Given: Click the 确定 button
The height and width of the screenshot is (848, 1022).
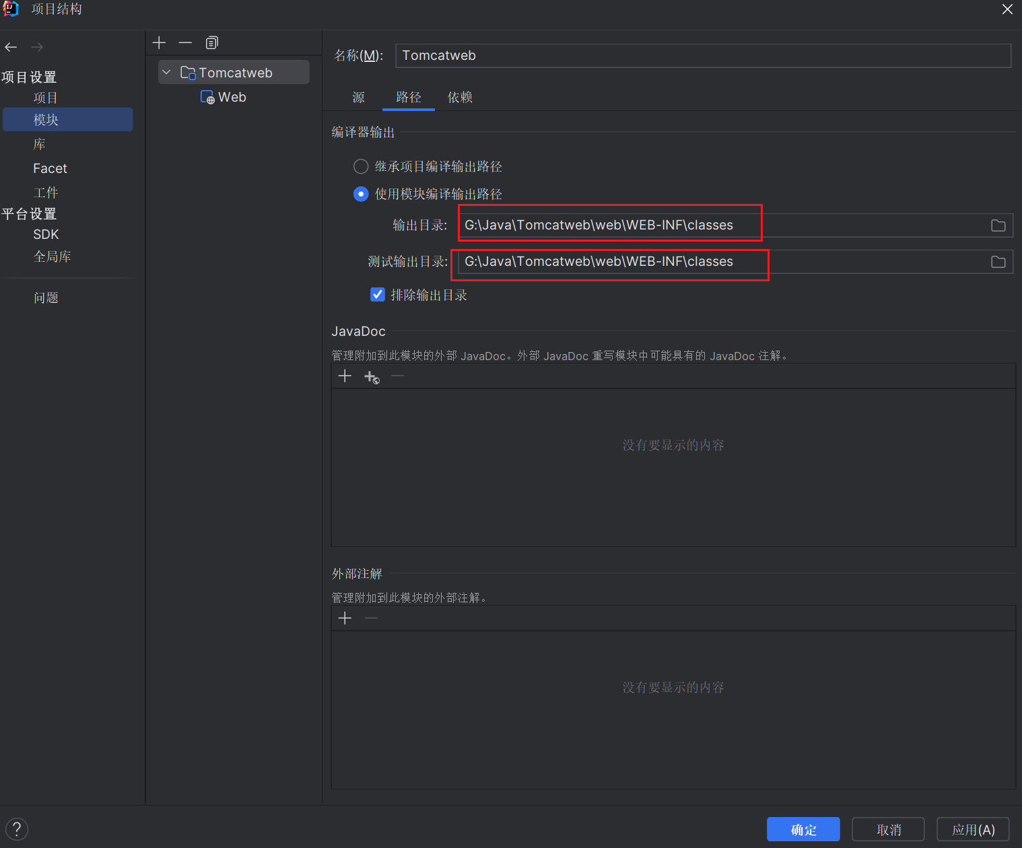Looking at the screenshot, I should click(x=803, y=829).
